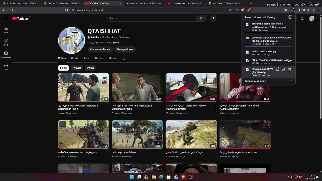Screen dimensions: 322x181
Task: Switch to the Shorts channel tab
Action: 74,58
